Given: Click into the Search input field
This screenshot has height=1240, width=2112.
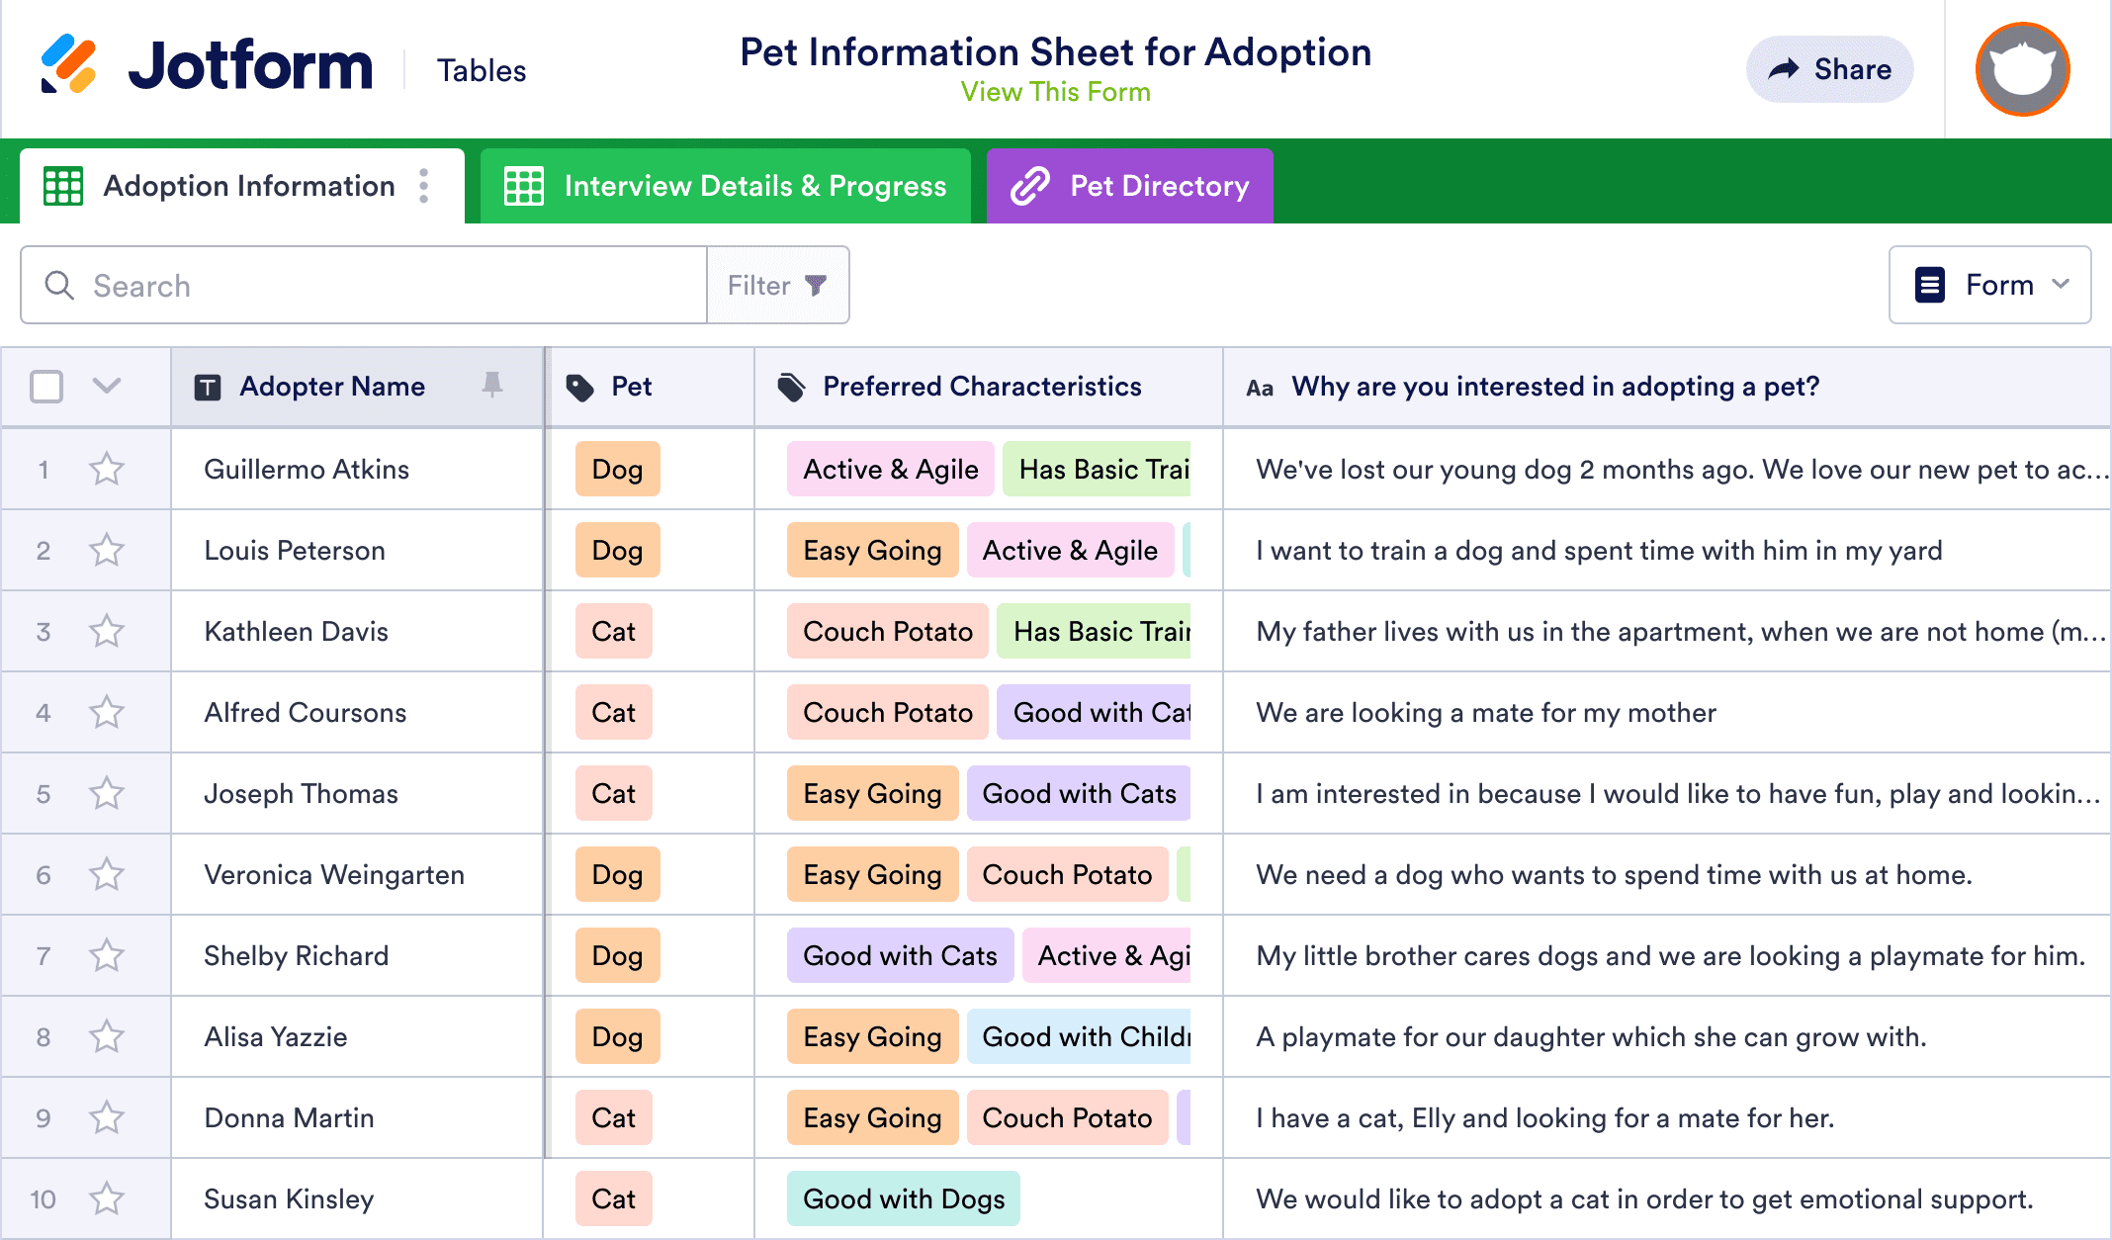Looking at the screenshot, I should (x=386, y=286).
